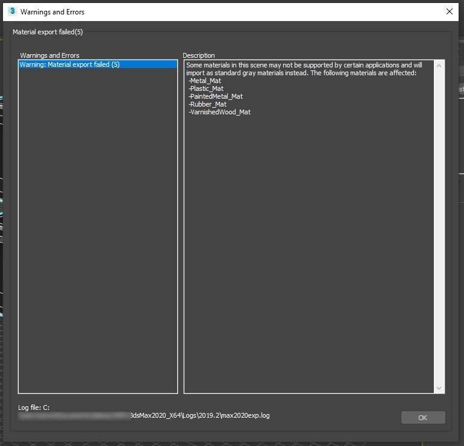This screenshot has height=446, width=464.
Task: Click the Plastic_Mat line in description
Action: (206, 88)
